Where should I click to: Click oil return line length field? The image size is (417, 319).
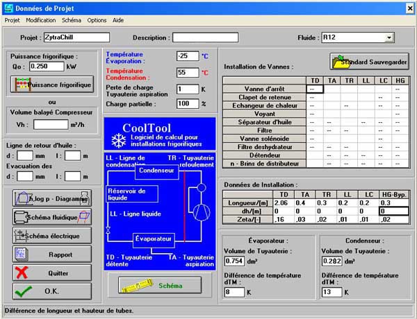pos(72,156)
